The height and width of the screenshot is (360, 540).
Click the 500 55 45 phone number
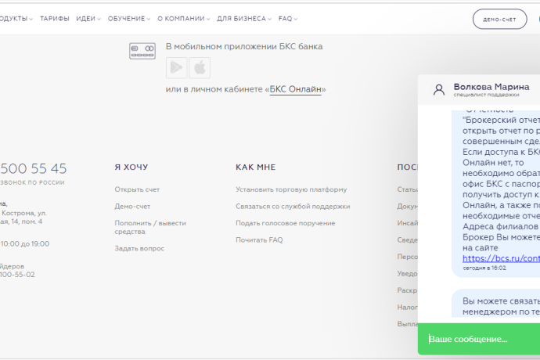34,168
